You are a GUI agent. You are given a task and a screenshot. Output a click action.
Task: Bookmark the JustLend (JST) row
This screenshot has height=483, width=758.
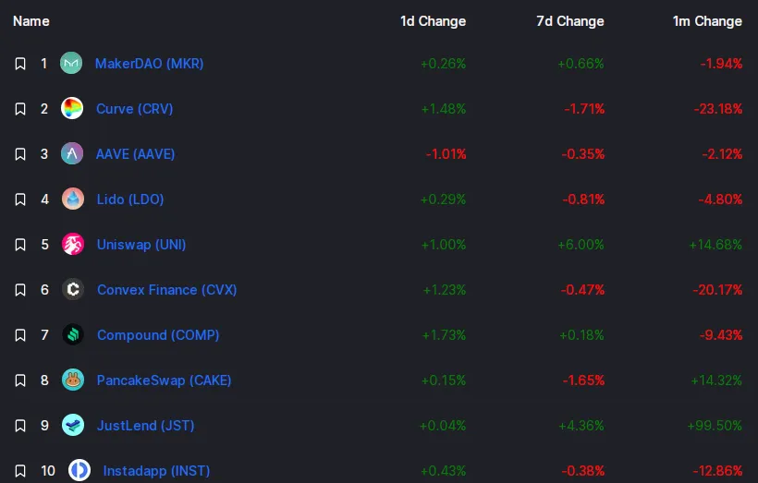(20, 426)
